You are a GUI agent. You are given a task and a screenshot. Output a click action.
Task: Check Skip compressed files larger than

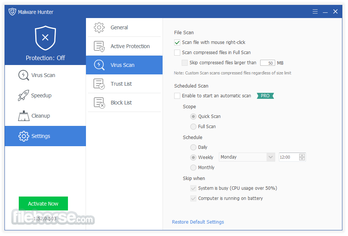tap(184, 63)
